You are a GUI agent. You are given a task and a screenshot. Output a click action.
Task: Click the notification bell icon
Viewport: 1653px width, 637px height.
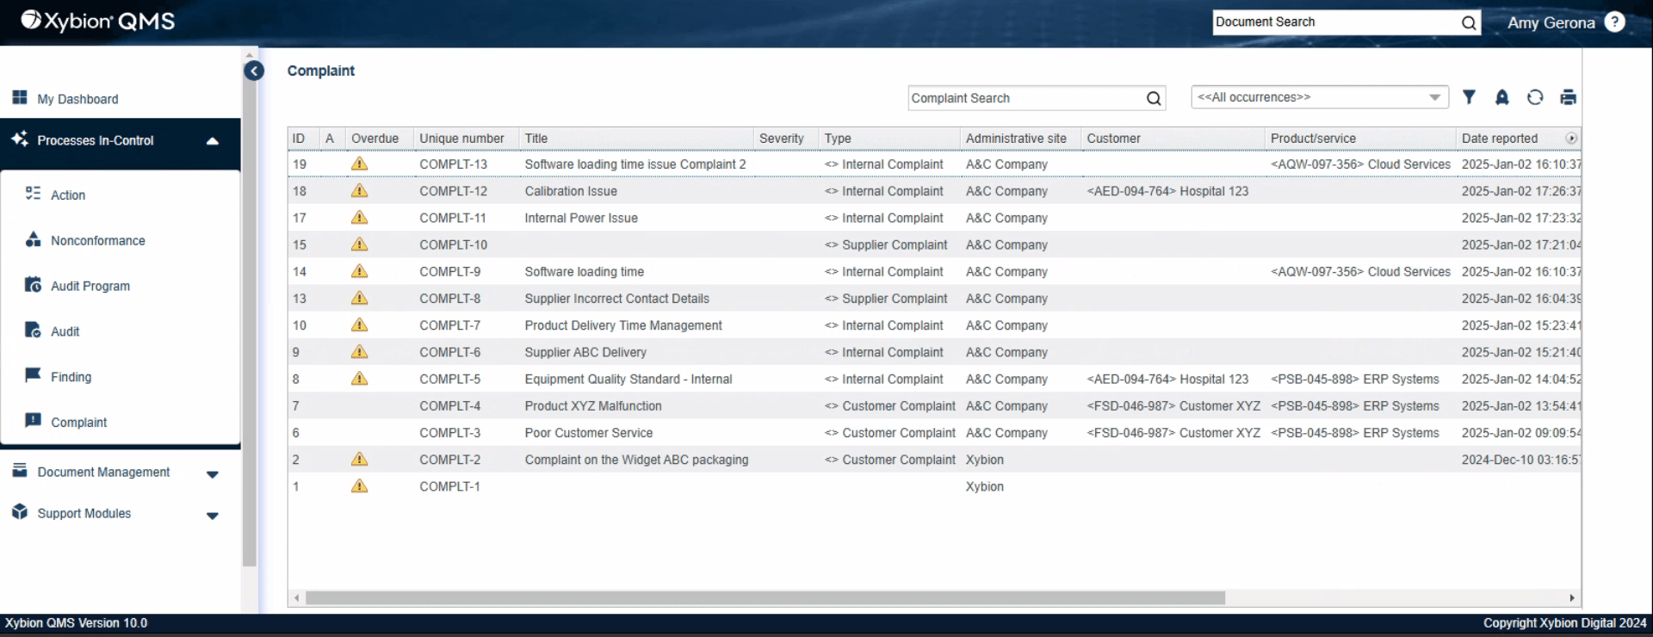click(x=1501, y=97)
